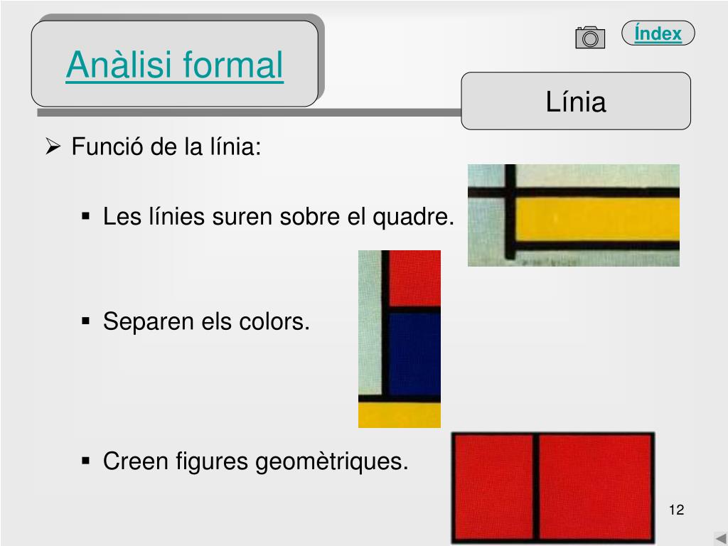728x546 pixels.
Task: Click the camera icon near Índex
Action: tap(590, 37)
